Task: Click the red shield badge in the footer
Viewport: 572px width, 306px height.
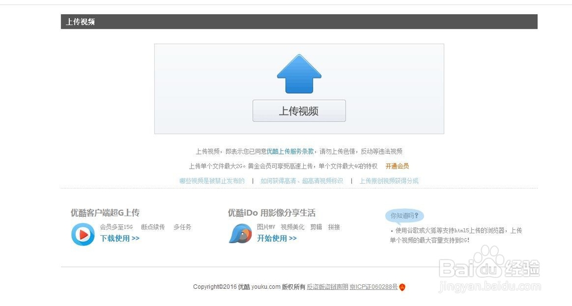Action: (402, 287)
